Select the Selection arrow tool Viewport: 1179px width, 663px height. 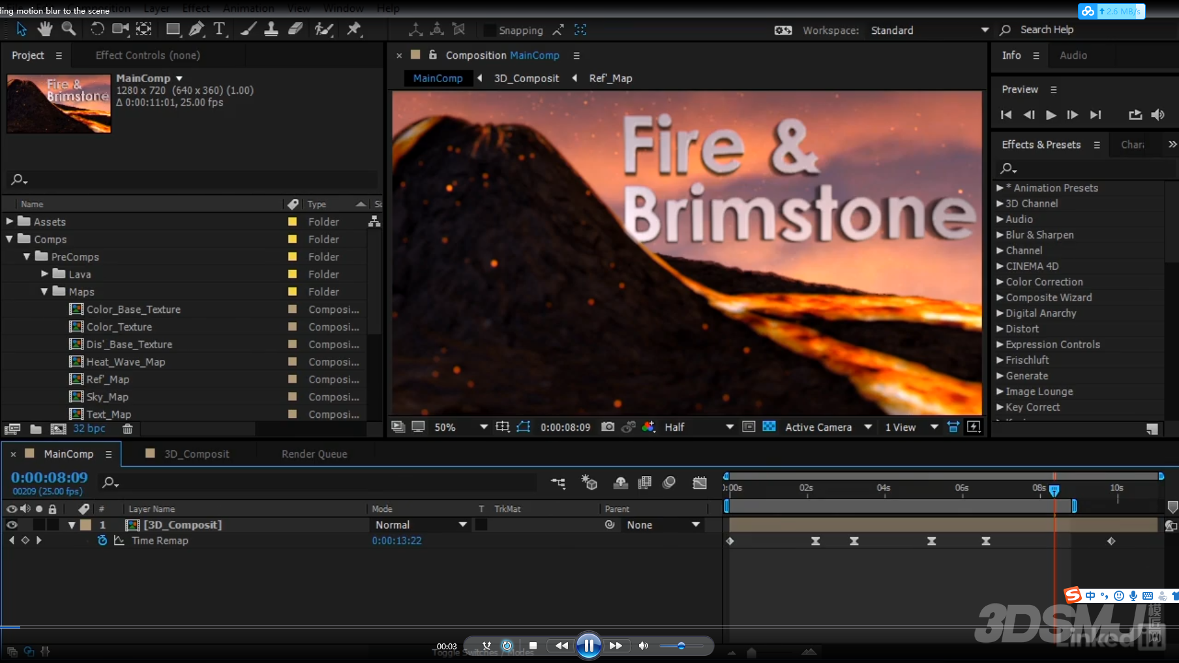coord(22,29)
